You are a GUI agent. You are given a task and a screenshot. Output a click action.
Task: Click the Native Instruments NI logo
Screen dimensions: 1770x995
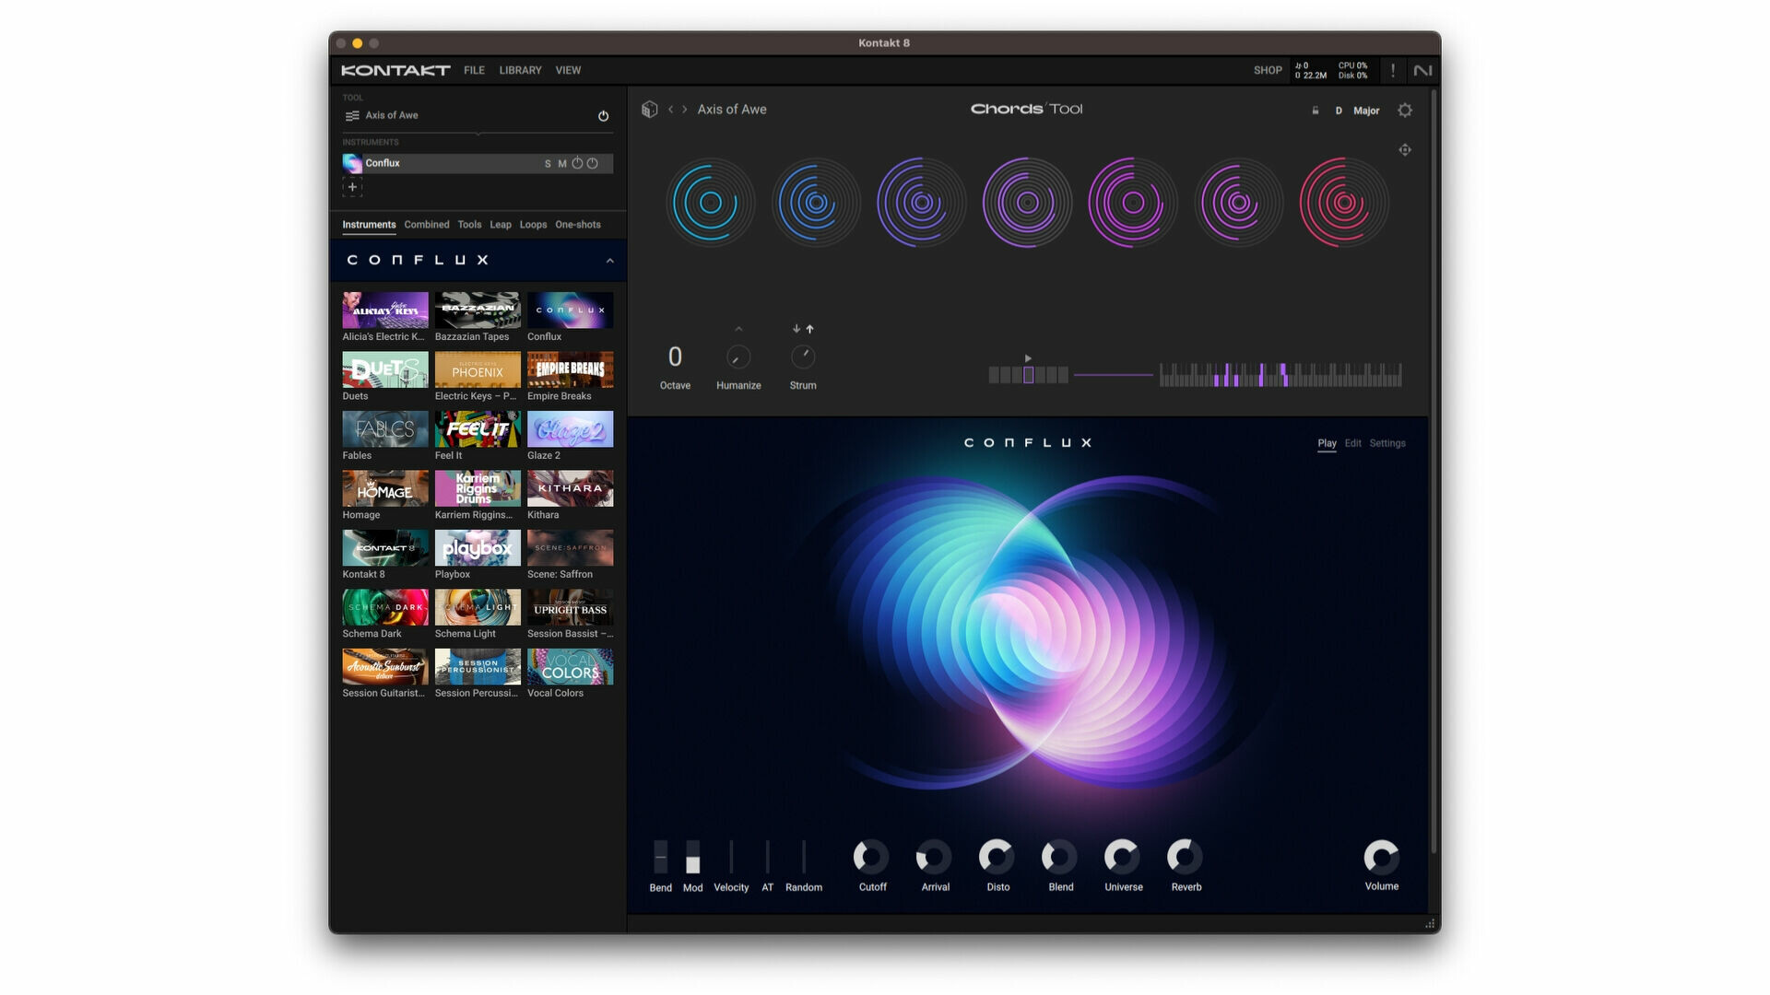point(1422,70)
